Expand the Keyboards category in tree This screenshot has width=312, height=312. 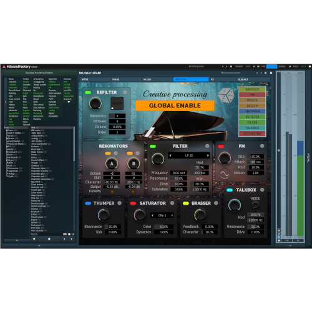[7, 152]
